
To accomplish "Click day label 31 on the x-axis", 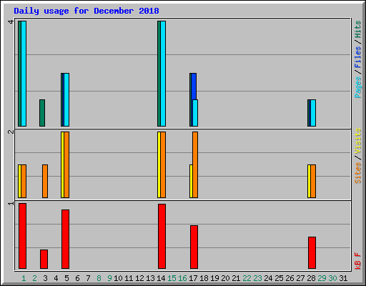I will tap(343, 278).
